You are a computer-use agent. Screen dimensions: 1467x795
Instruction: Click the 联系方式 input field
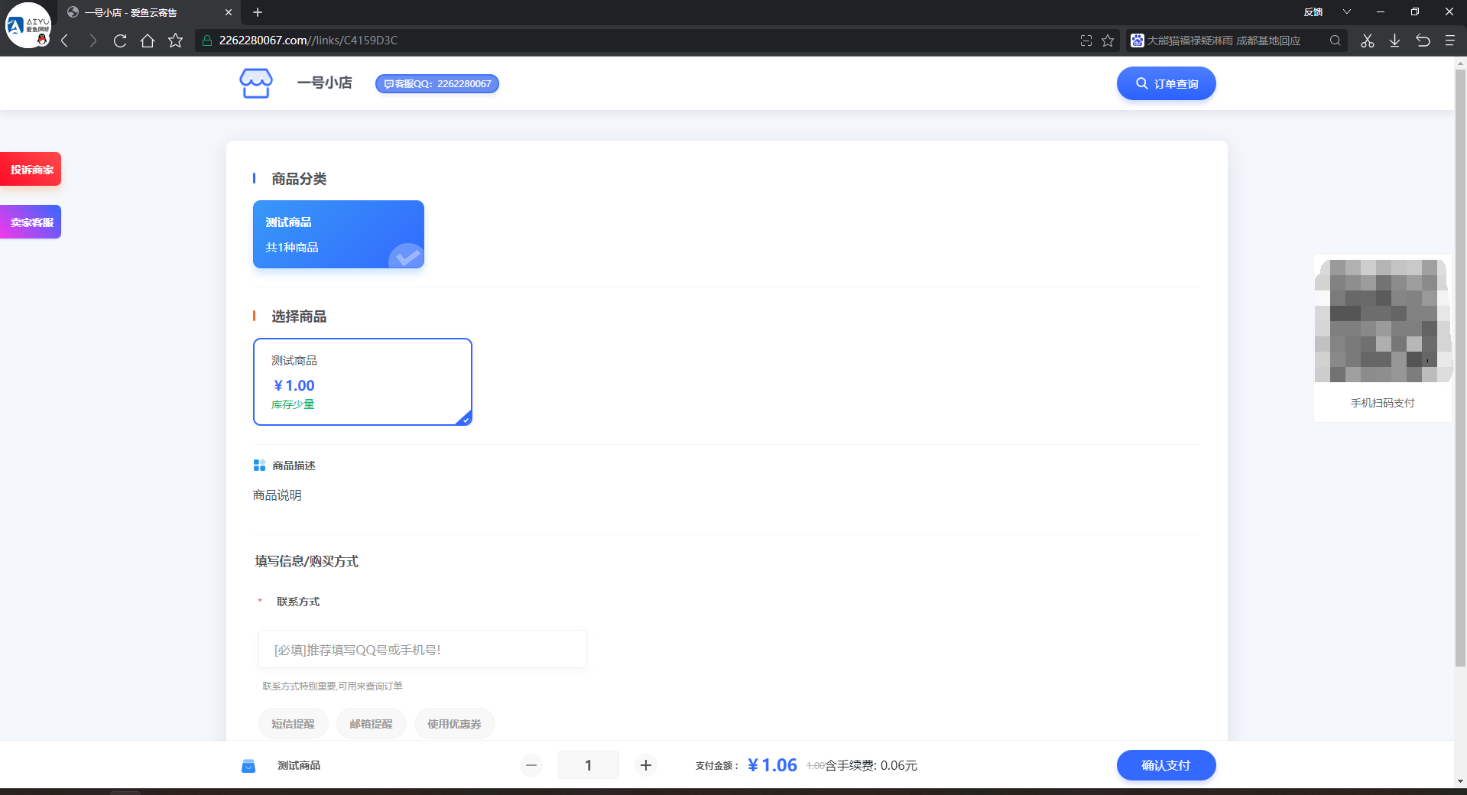pos(423,650)
